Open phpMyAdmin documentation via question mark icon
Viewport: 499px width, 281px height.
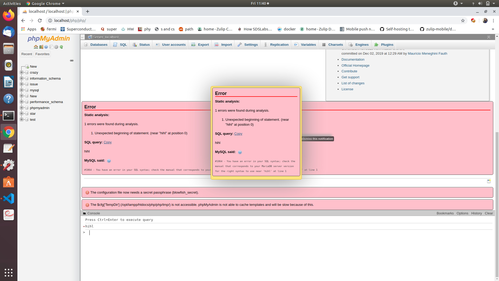[x=46, y=47]
